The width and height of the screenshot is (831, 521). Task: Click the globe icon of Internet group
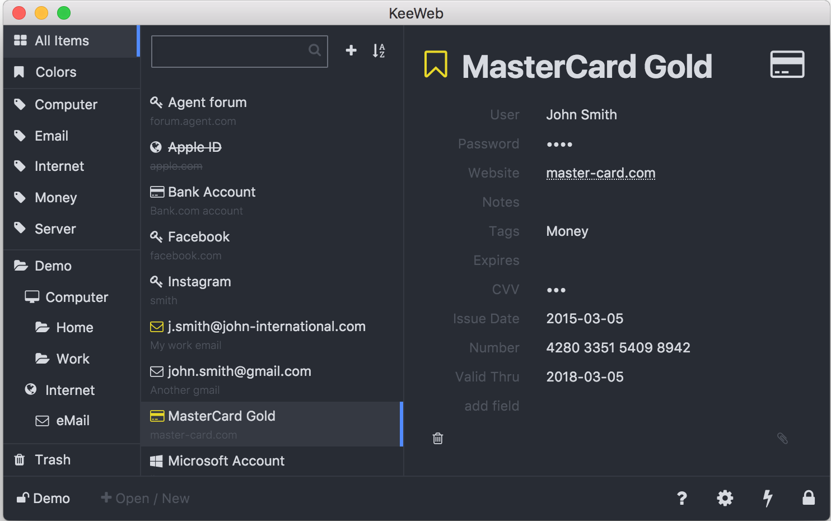point(31,389)
